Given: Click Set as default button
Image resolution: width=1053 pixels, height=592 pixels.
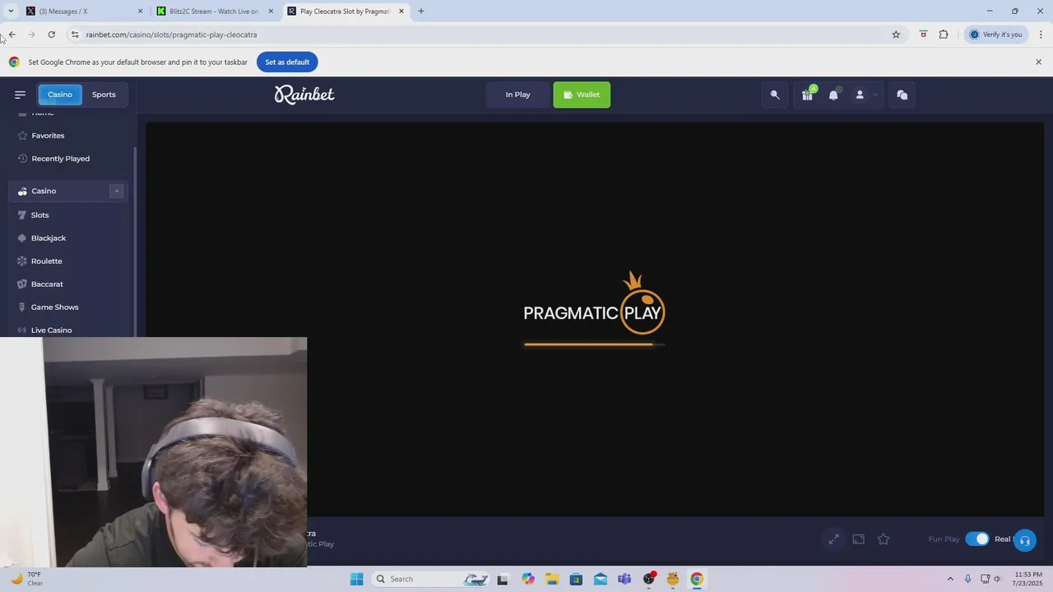Looking at the screenshot, I should click(287, 62).
